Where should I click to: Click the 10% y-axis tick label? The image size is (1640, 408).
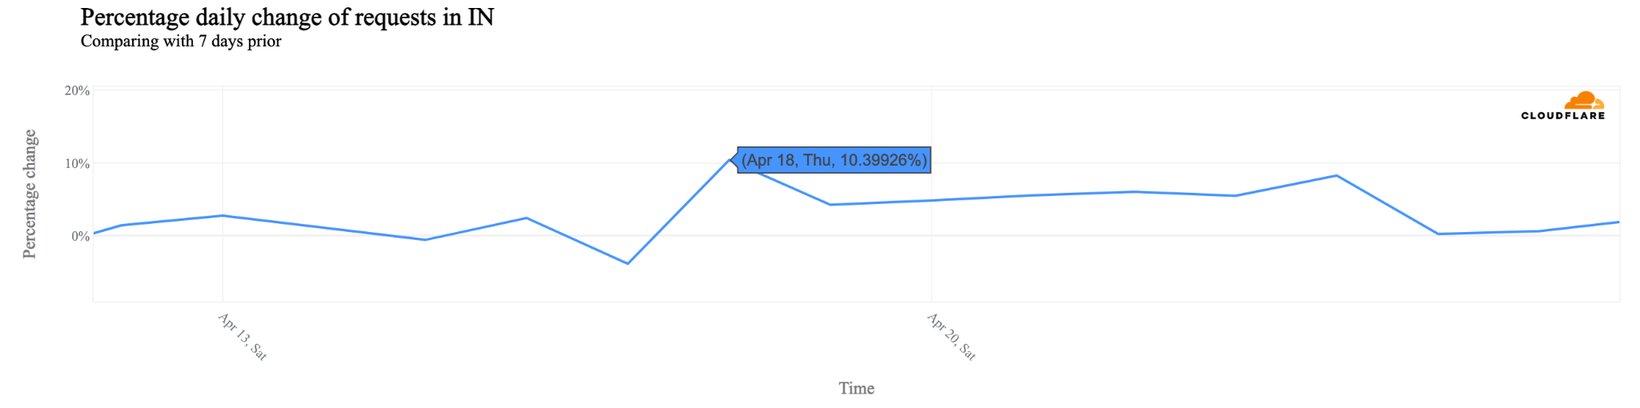pyautogui.click(x=77, y=163)
